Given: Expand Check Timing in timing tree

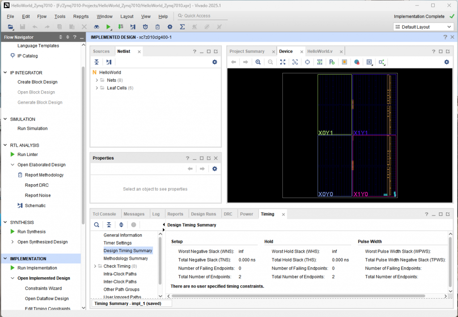Looking at the screenshot, I should click(95, 266).
